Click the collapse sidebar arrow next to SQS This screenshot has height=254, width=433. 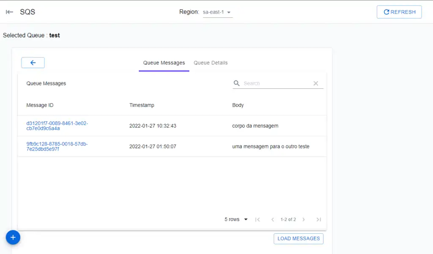[x=9, y=11]
